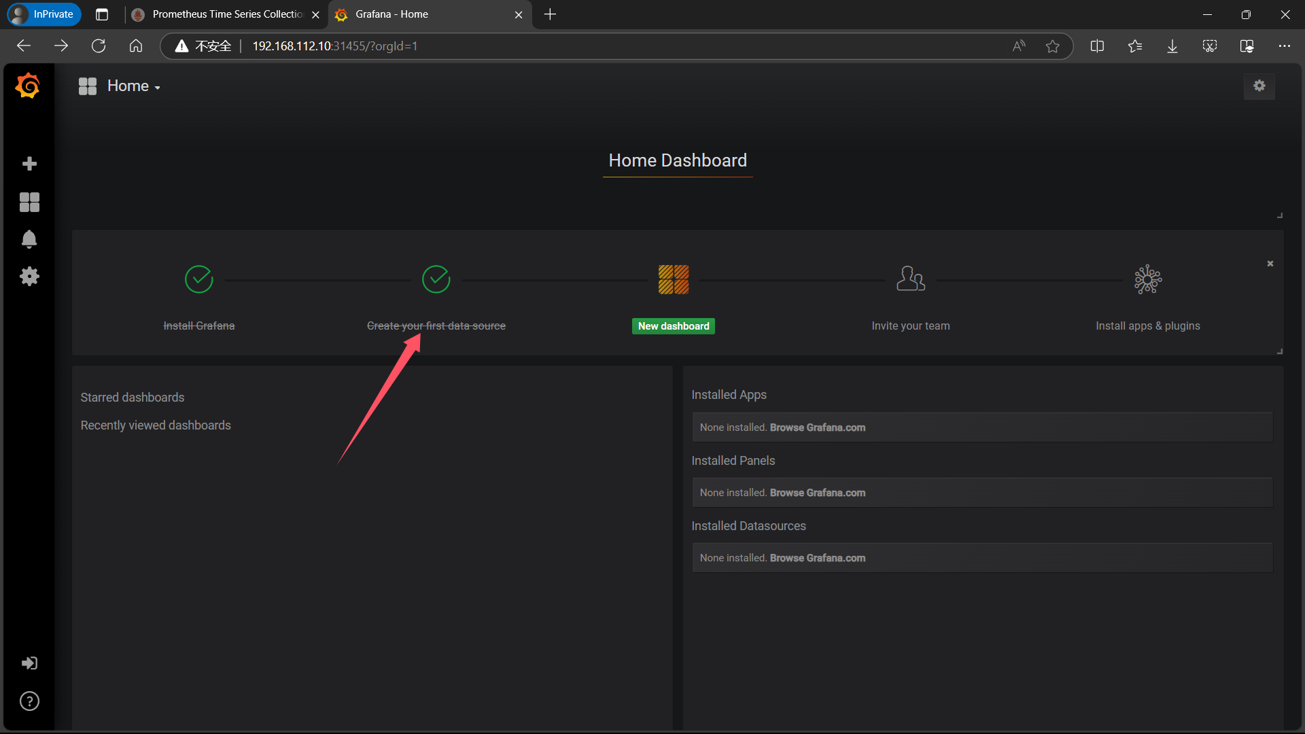Image resolution: width=1305 pixels, height=734 pixels.
Task: Dismiss the getting started panel
Action: [x=1270, y=264]
